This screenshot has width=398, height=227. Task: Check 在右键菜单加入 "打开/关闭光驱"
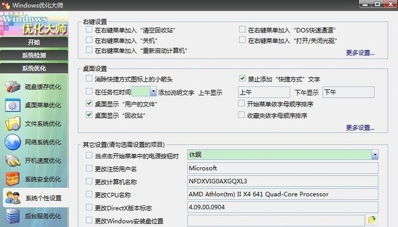tap(243, 40)
